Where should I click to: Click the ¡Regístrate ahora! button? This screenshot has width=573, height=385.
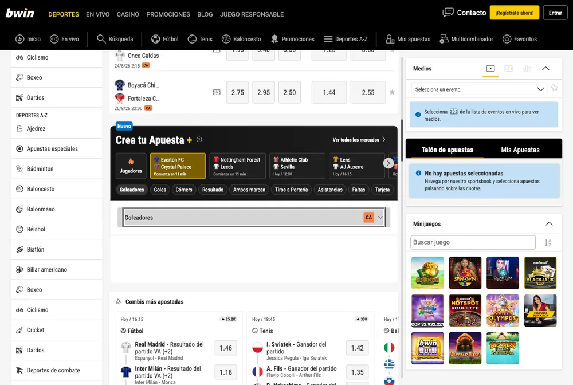click(x=514, y=13)
